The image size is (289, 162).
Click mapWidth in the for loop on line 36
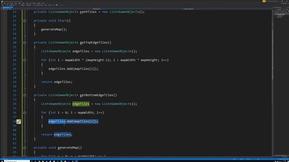pyautogui.click(x=85, y=112)
